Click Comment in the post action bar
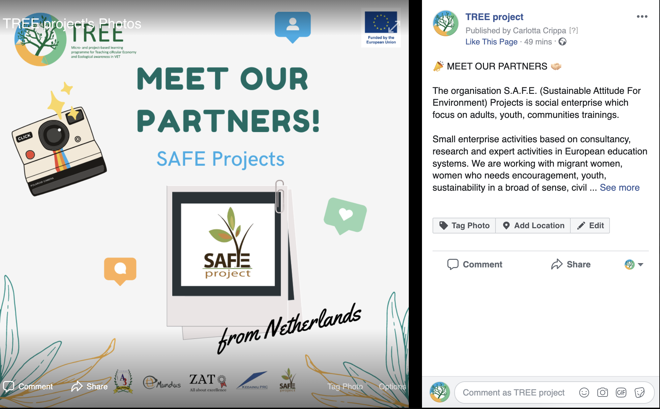This screenshot has width=660, height=409. tap(475, 264)
